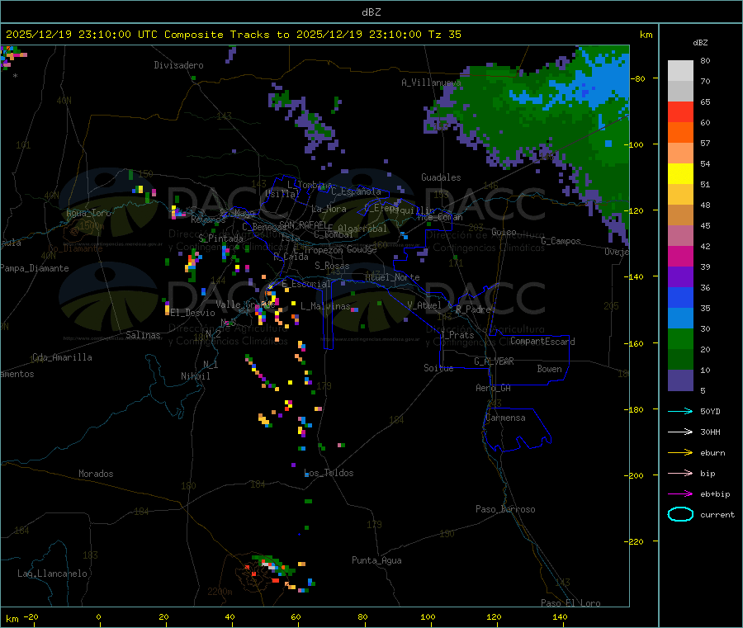Pick the purple 36-39 dBZ swatch

[680, 277]
